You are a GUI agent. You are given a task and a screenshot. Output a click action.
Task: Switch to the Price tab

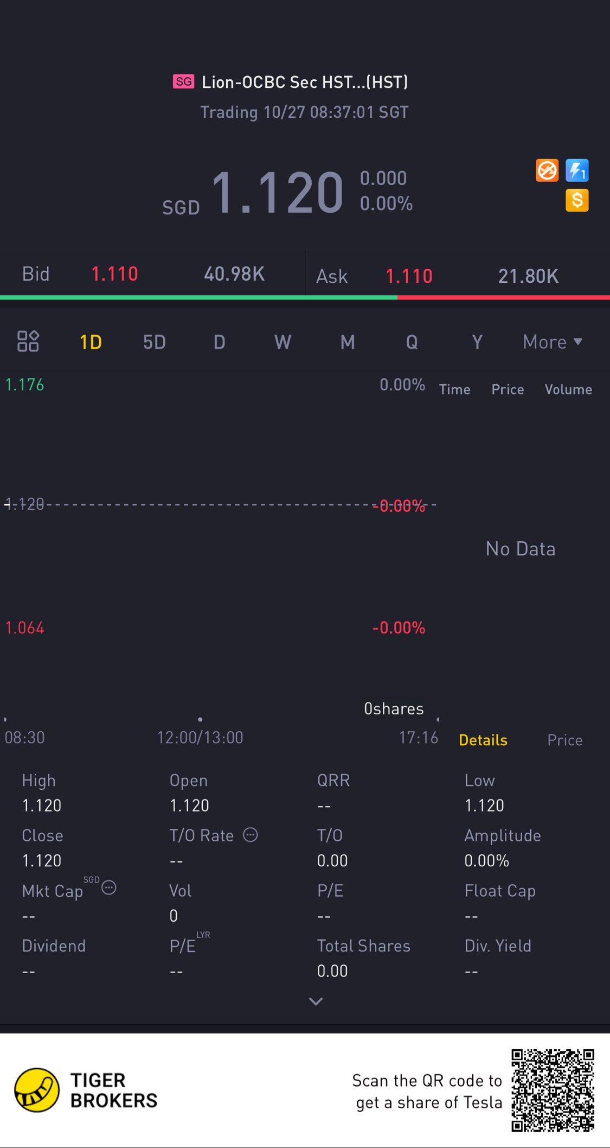tap(564, 740)
